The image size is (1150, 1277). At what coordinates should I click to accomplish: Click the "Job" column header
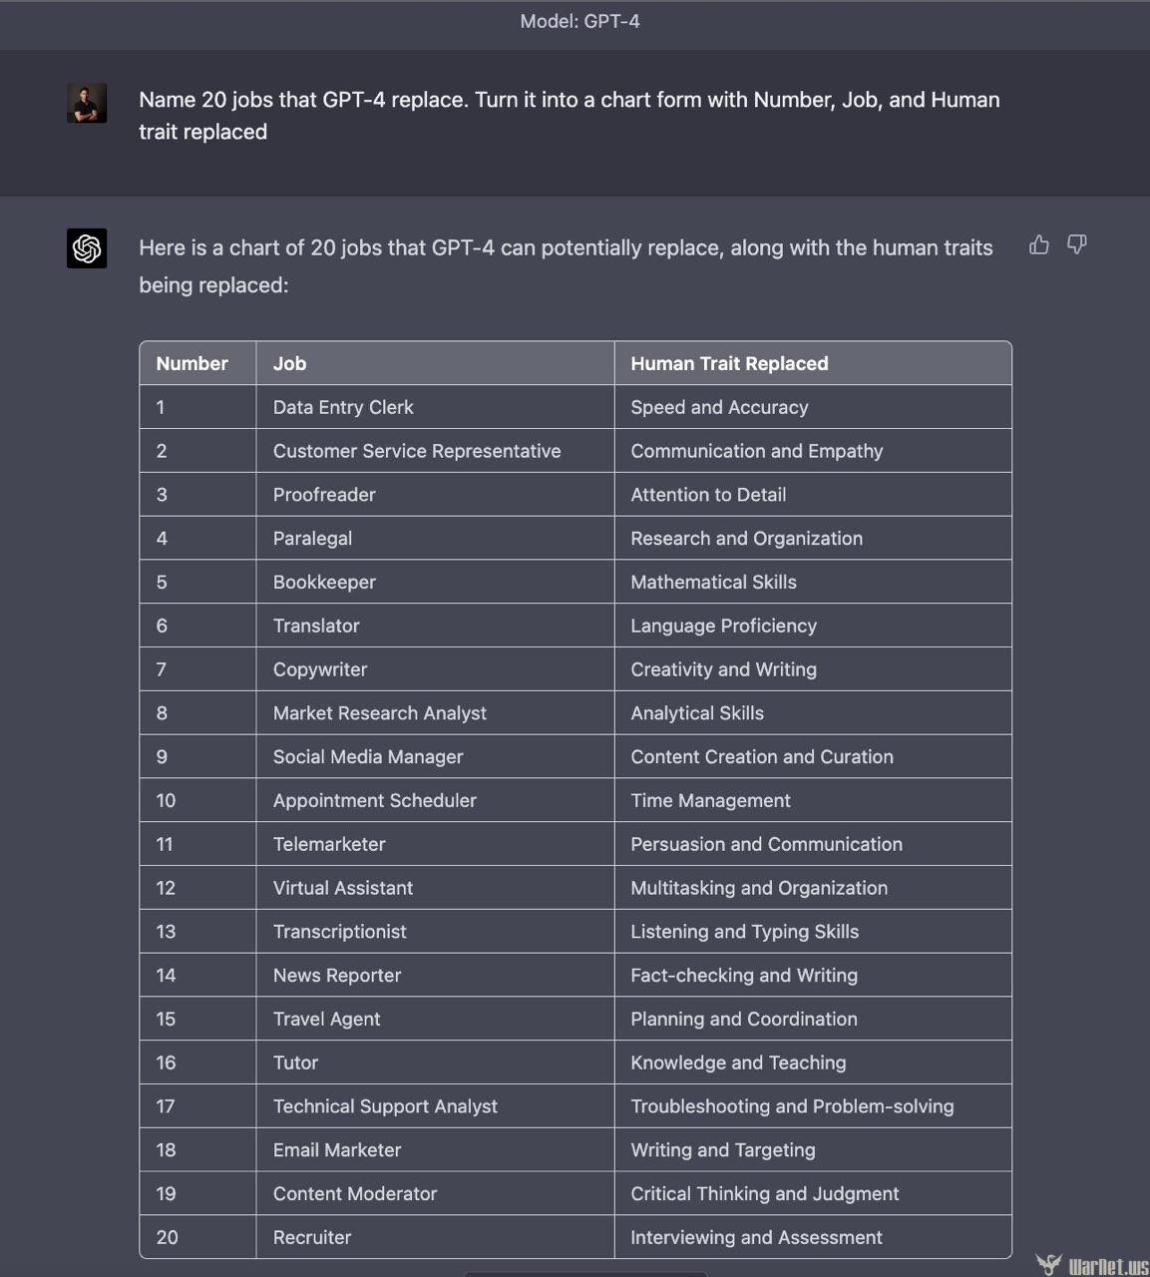coord(290,364)
